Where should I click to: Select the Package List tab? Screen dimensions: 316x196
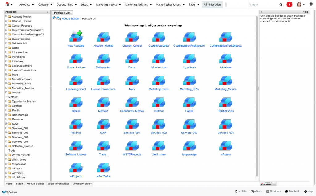tap(62, 13)
